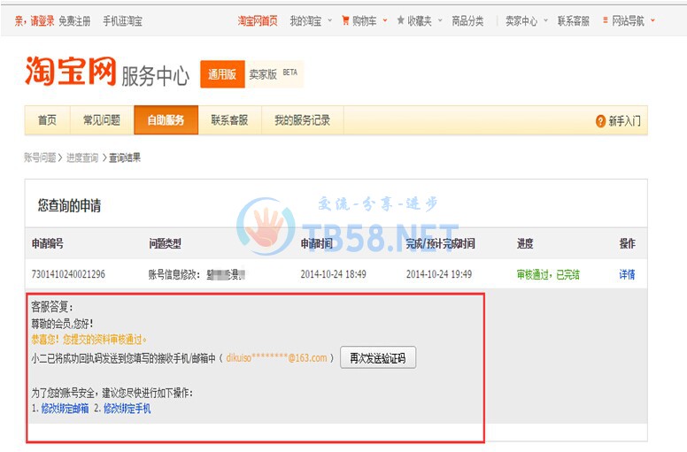Click application number 7301410240021296

pyautogui.click(x=68, y=274)
